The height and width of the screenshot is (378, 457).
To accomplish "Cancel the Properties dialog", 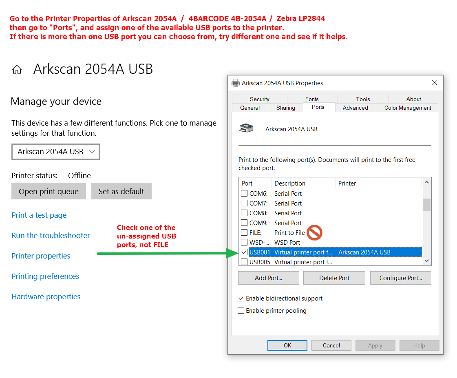I will point(331,345).
